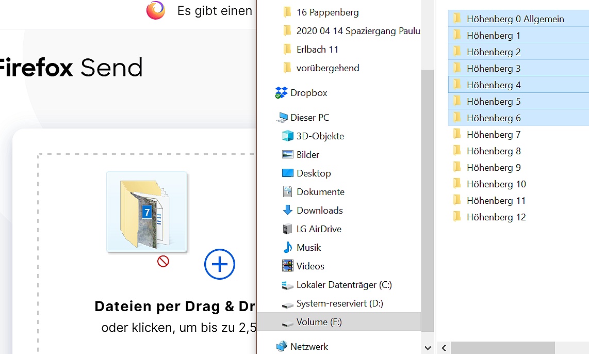Click file list scroll left arrow
Image resolution: width=589 pixels, height=354 pixels.
point(444,348)
